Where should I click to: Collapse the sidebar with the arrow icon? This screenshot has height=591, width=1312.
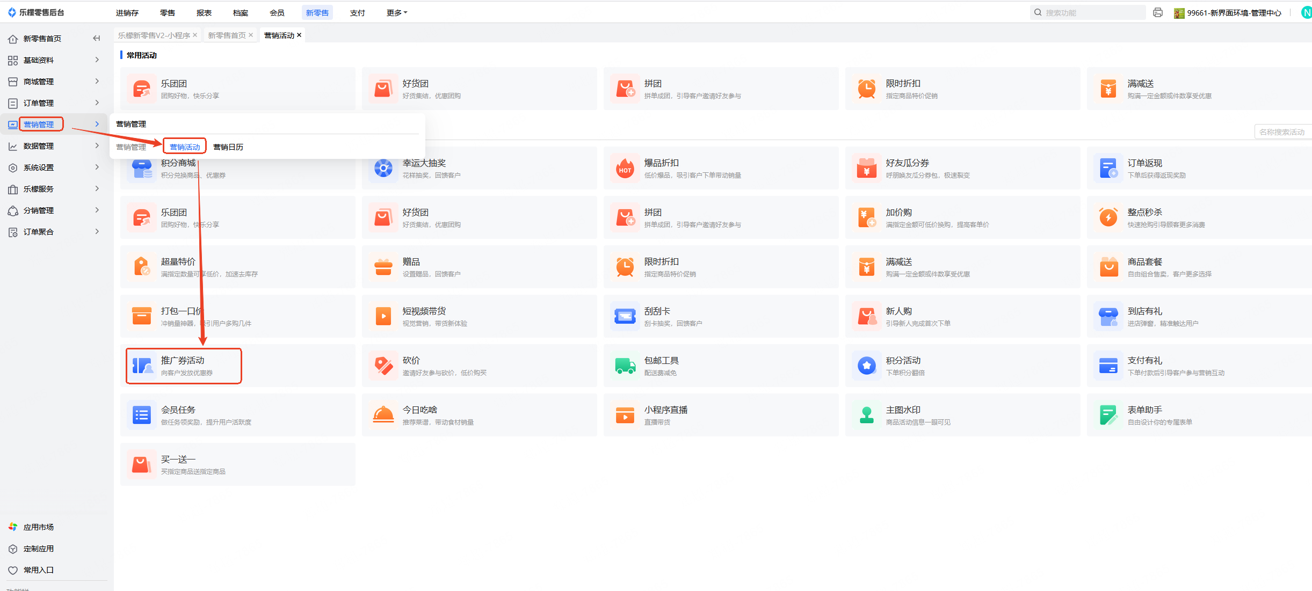pos(97,38)
